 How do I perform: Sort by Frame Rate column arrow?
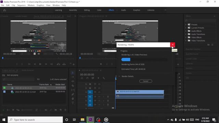point(51,85)
